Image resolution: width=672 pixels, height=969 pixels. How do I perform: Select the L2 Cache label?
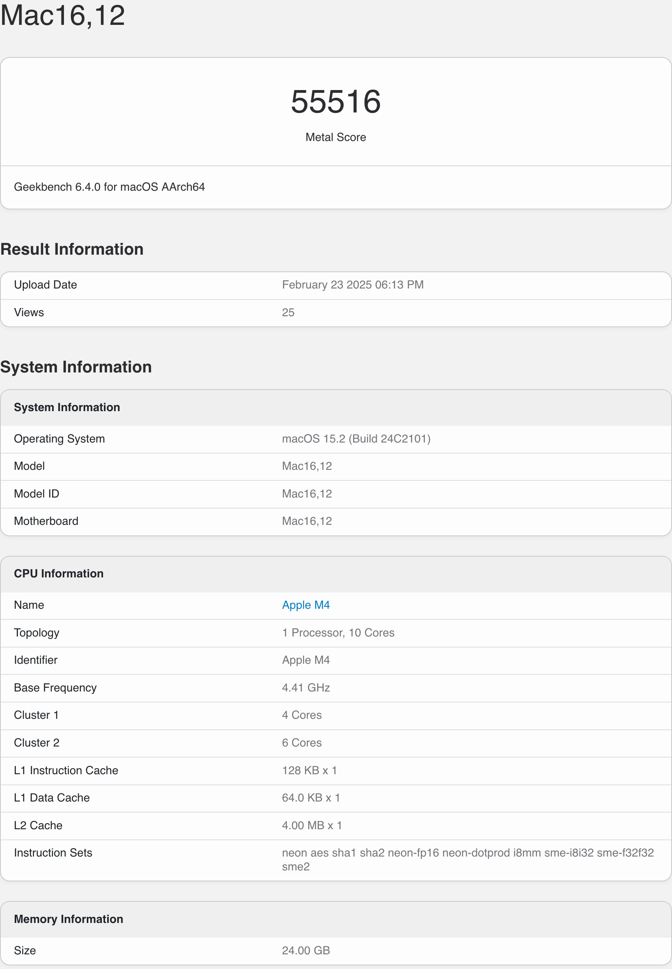click(x=38, y=826)
